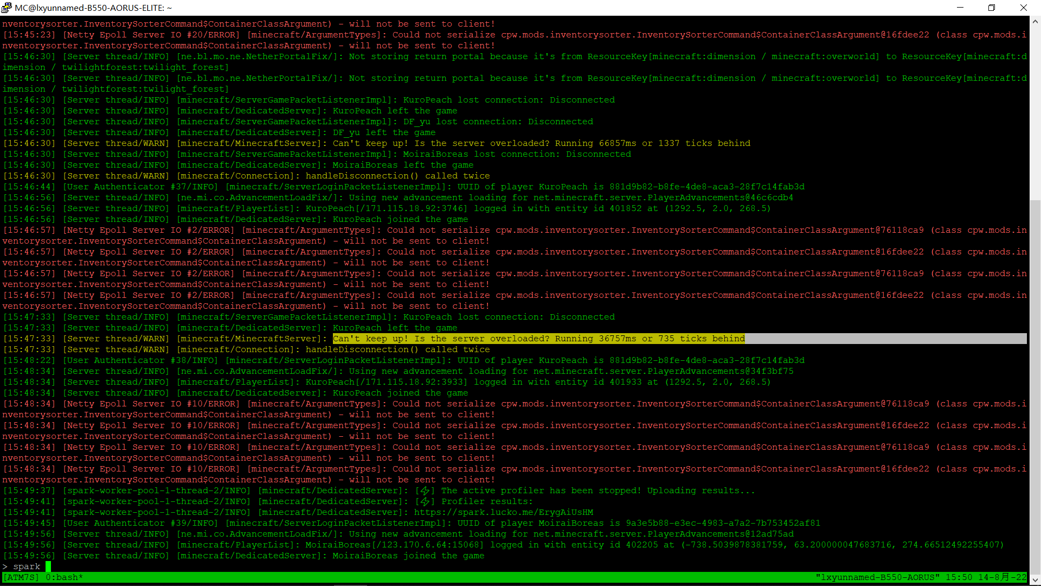This screenshot has width=1041, height=586.
Task: Click the 15:50 clock in tmux status bar
Action: click(959, 577)
